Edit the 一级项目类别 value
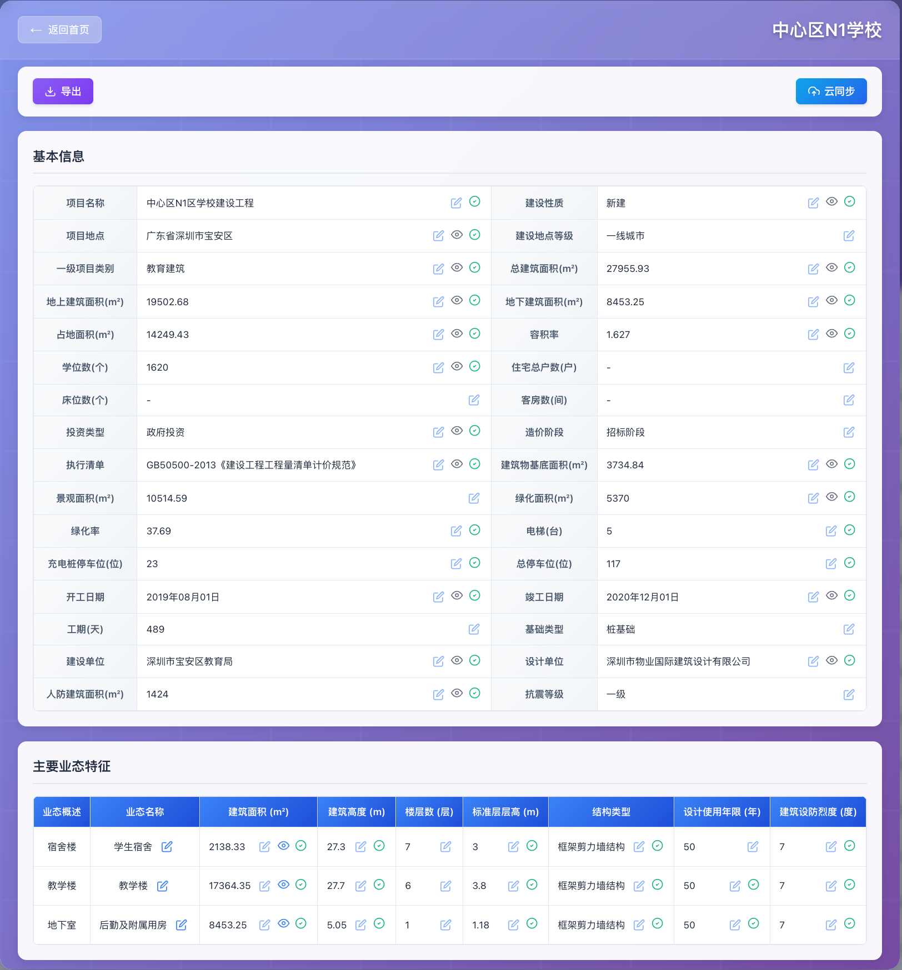 pos(439,269)
